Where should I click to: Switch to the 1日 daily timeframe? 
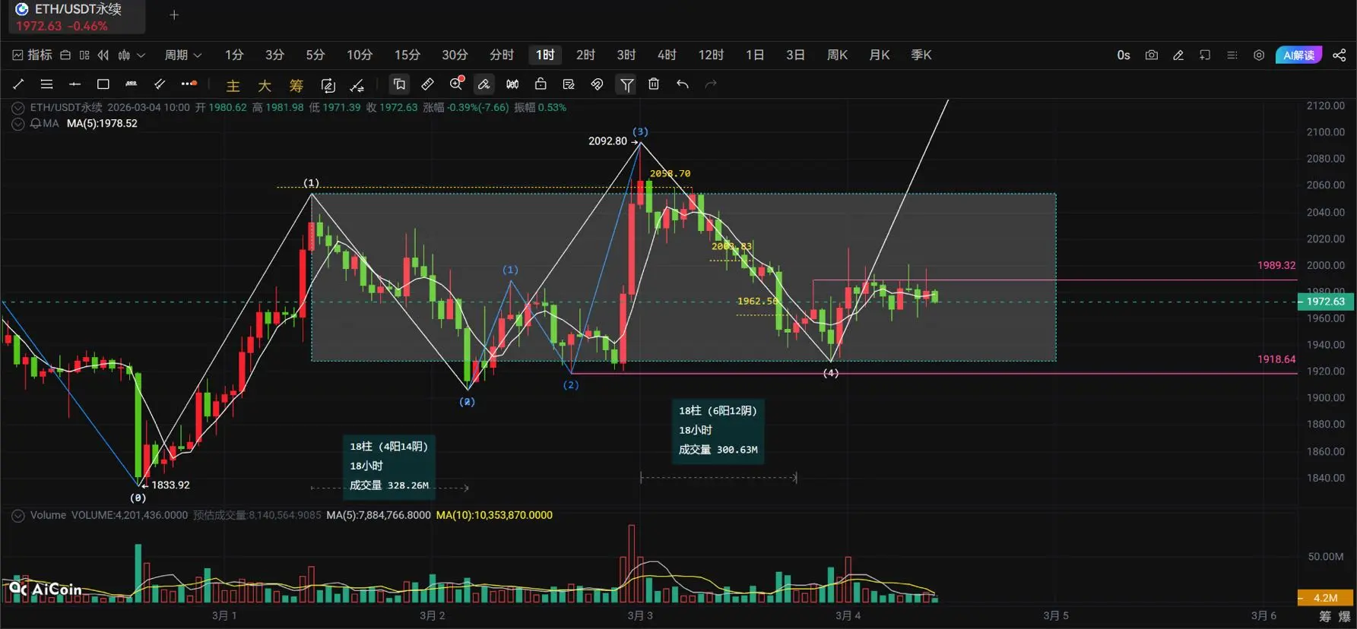tap(755, 55)
